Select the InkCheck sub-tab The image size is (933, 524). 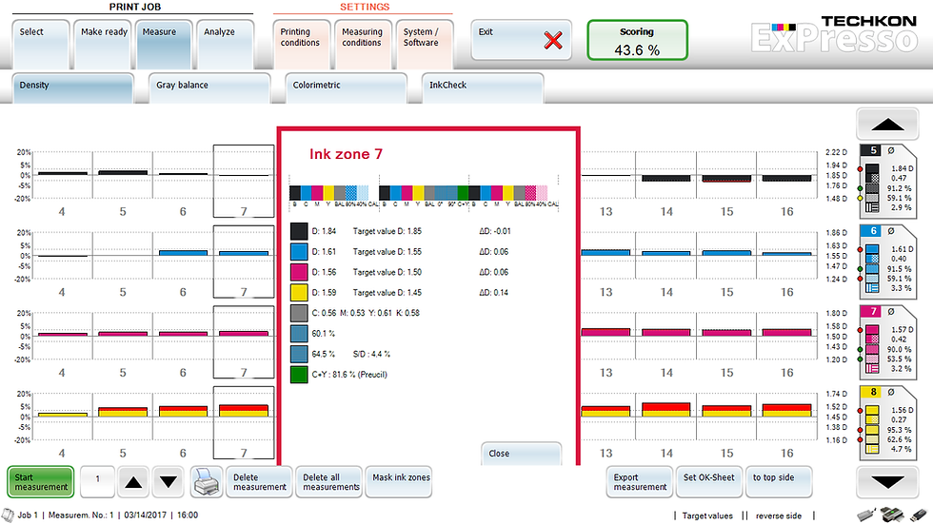[483, 87]
